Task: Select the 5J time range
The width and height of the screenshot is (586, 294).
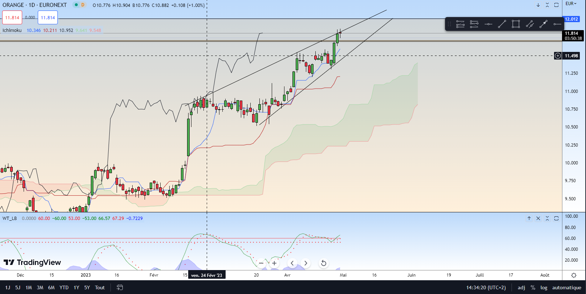Action: 18,287
